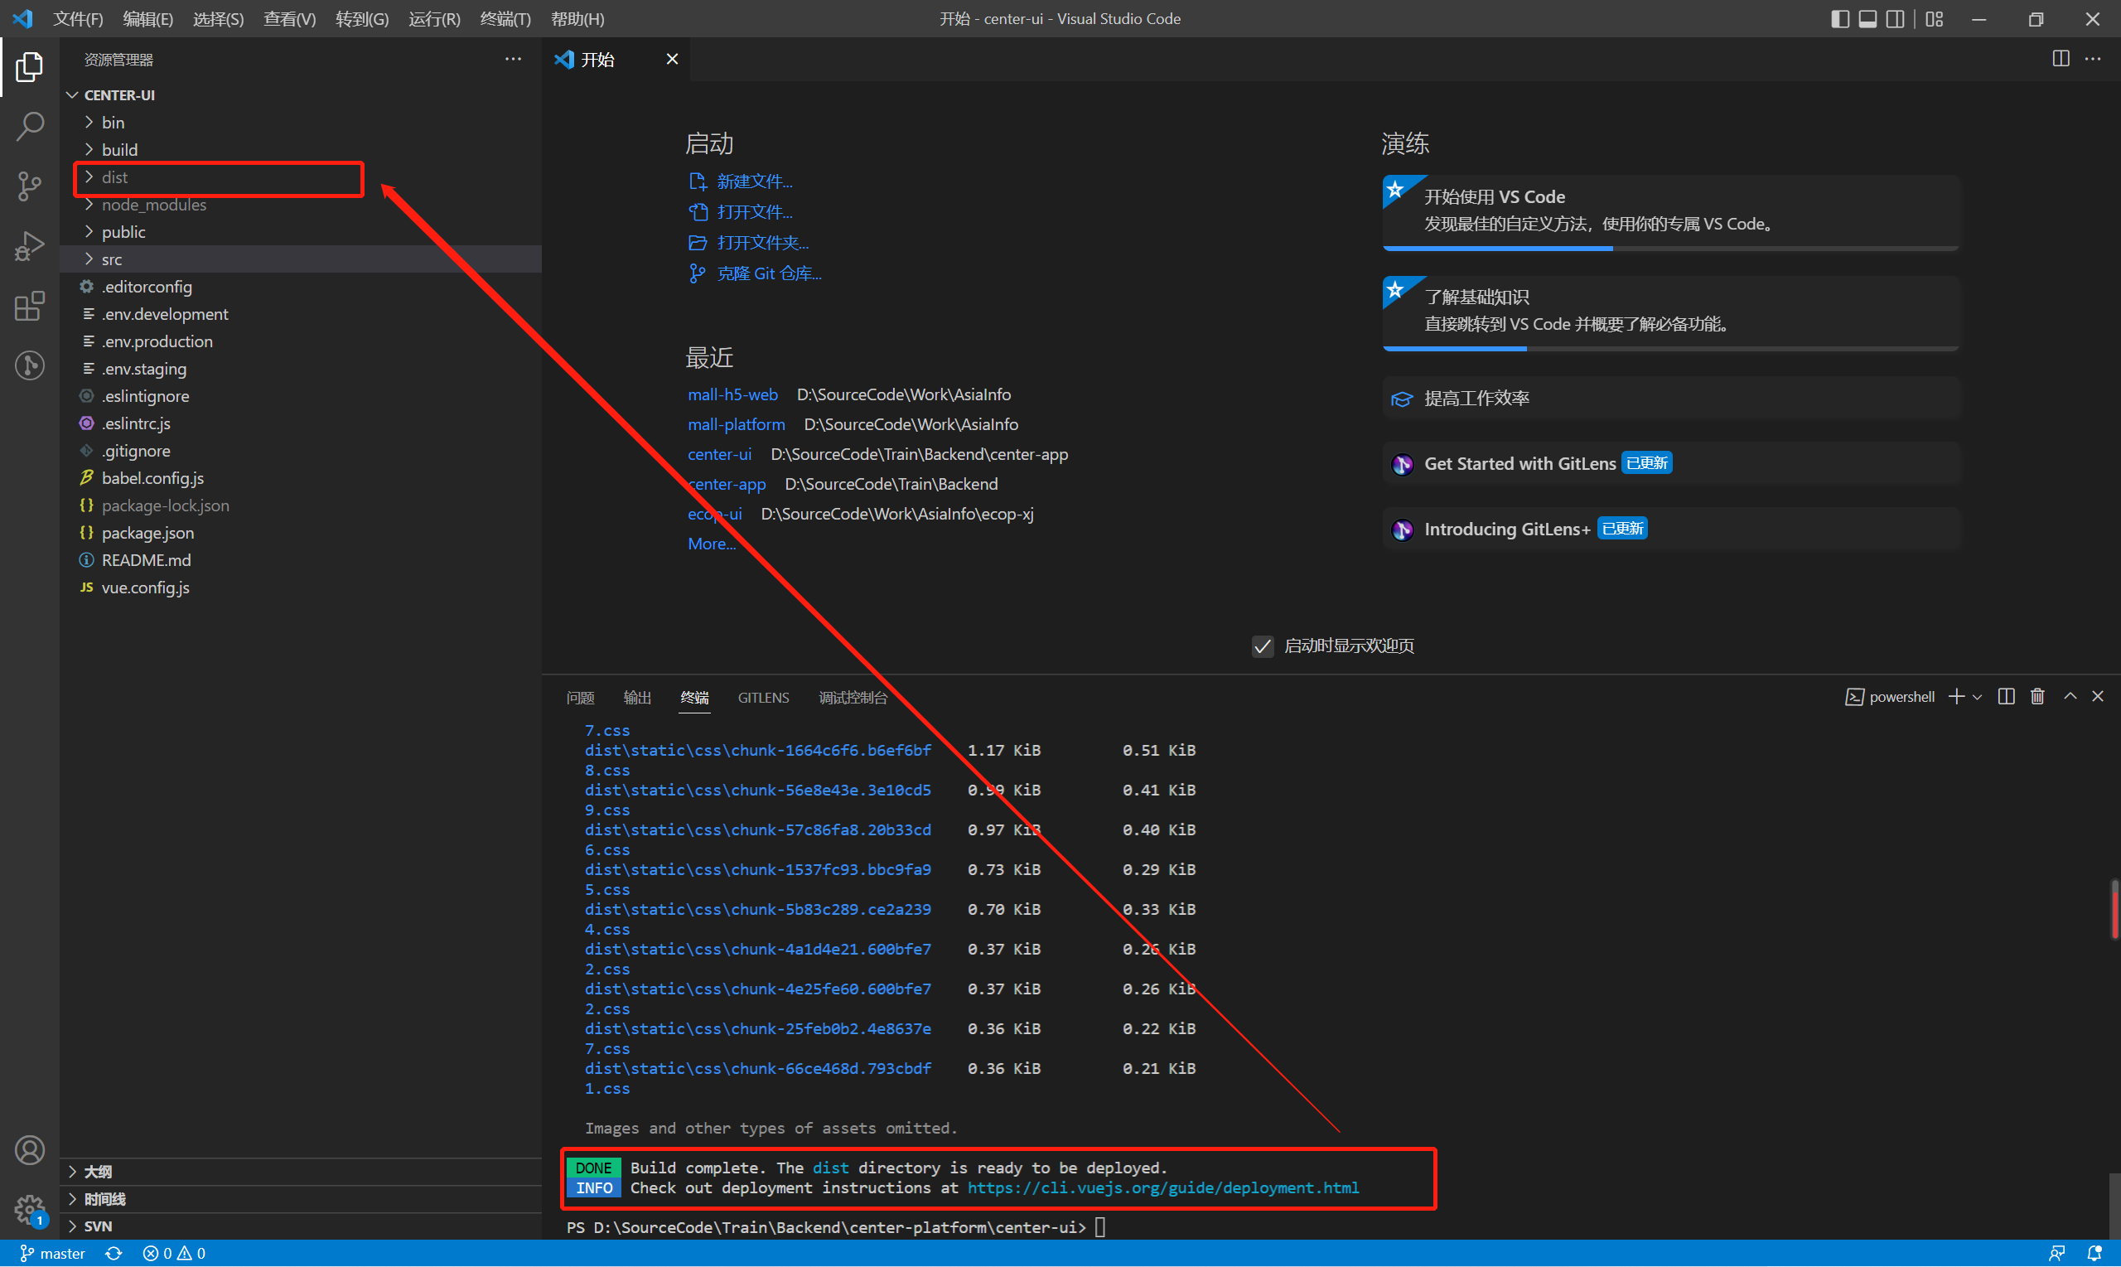2121x1267 pixels.
Task: Expand the SVN section
Action: [301, 1226]
